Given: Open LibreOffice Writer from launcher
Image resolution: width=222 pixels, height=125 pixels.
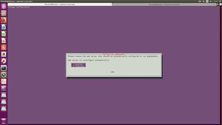Looking at the screenshot, I should [4, 27].
